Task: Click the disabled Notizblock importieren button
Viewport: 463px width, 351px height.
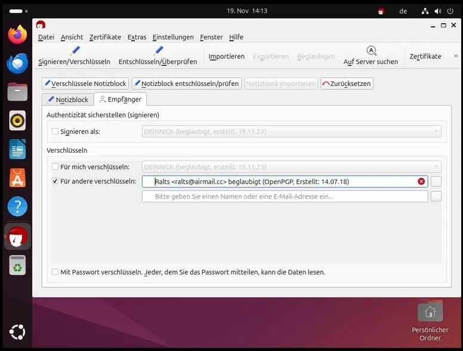Action: 281,84
